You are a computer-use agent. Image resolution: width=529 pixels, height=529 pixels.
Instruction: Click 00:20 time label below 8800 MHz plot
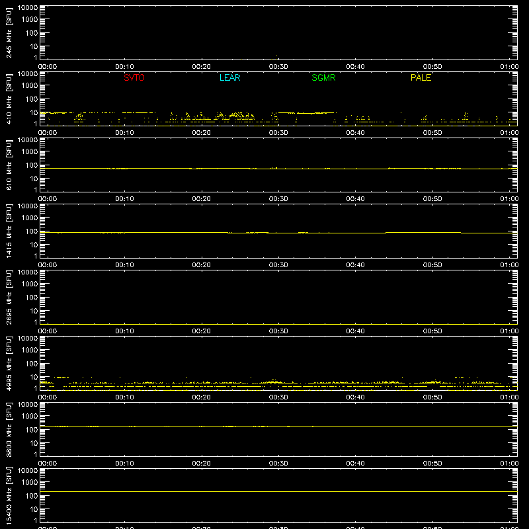tap(202, 464)
